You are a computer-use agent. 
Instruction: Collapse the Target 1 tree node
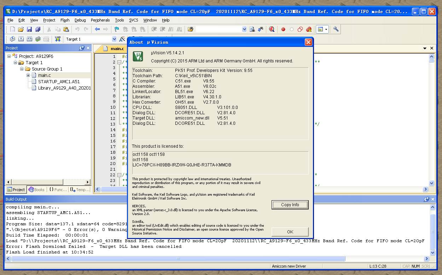[16, 62]
